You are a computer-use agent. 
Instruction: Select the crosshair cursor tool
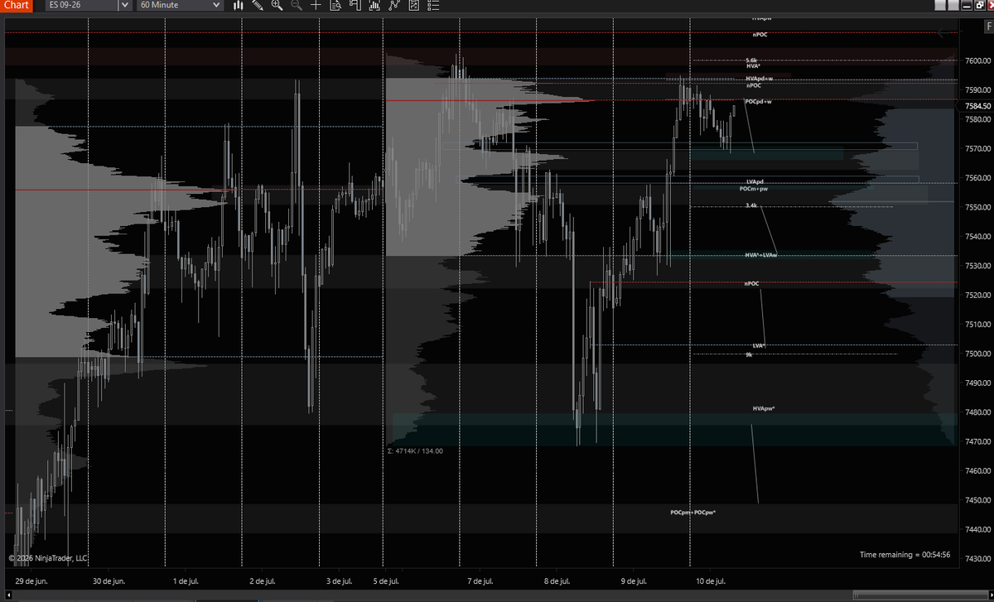point(316,5)
